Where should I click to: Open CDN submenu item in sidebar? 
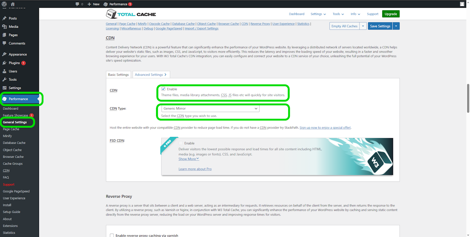tap(6, 170)
